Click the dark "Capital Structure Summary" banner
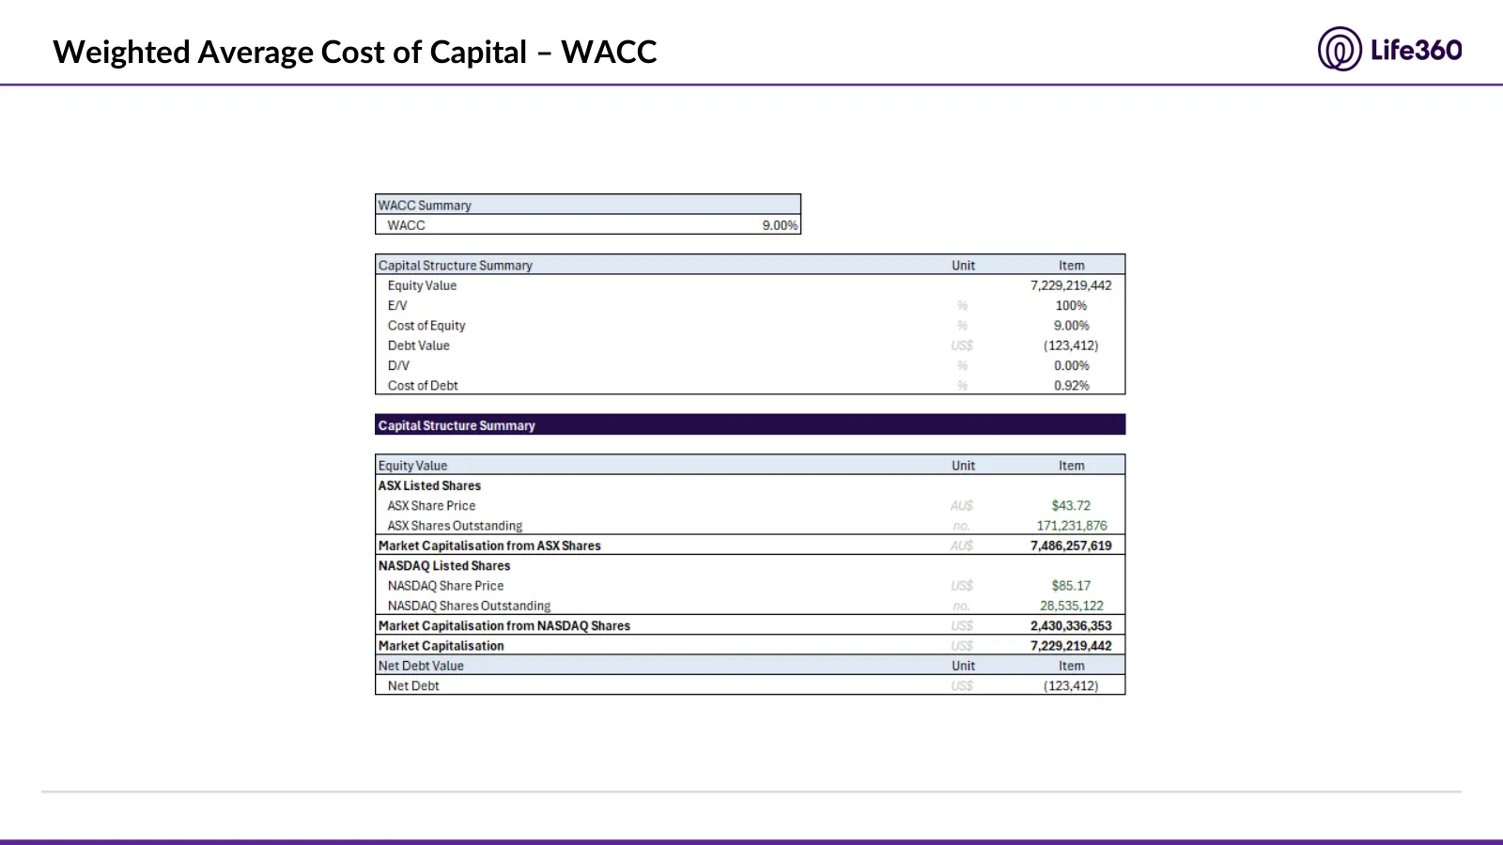The width and height of the screenshot is (1503, 845). pos(750,424)
